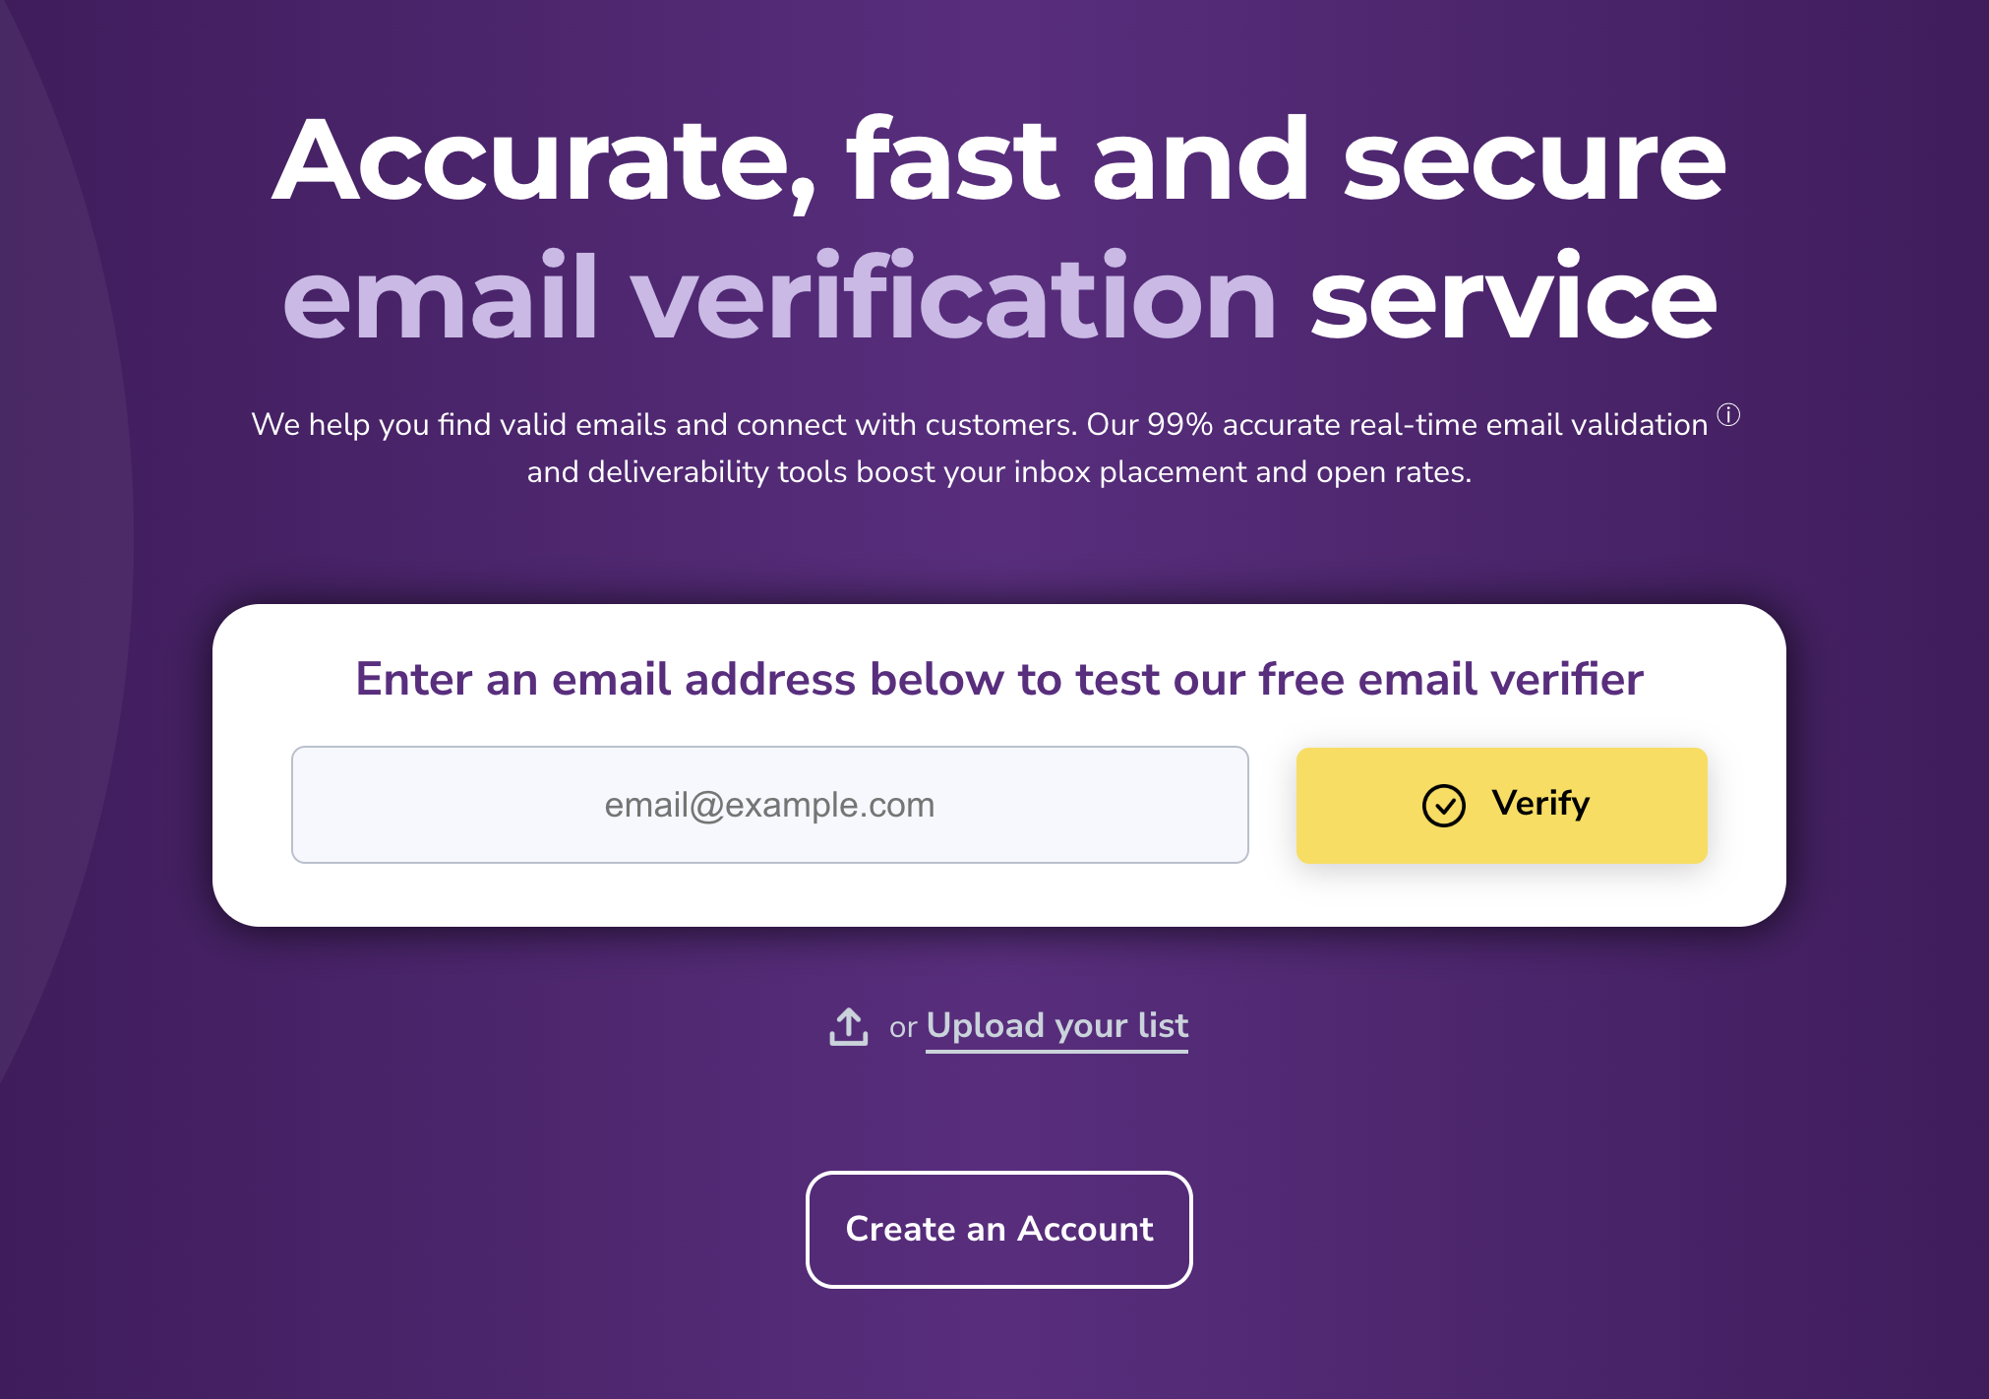Select the word 'Verify' on the yellow button
Screen dimensions: 1989x1399
[x=1539, y=804]
